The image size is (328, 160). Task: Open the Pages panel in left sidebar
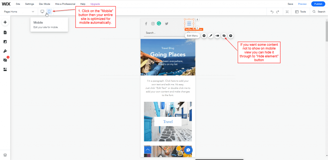pyautogui.click(x=5, y=32)
